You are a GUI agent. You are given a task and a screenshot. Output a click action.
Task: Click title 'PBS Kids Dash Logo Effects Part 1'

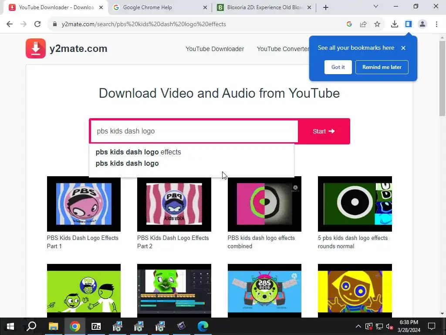click(82, 242)
